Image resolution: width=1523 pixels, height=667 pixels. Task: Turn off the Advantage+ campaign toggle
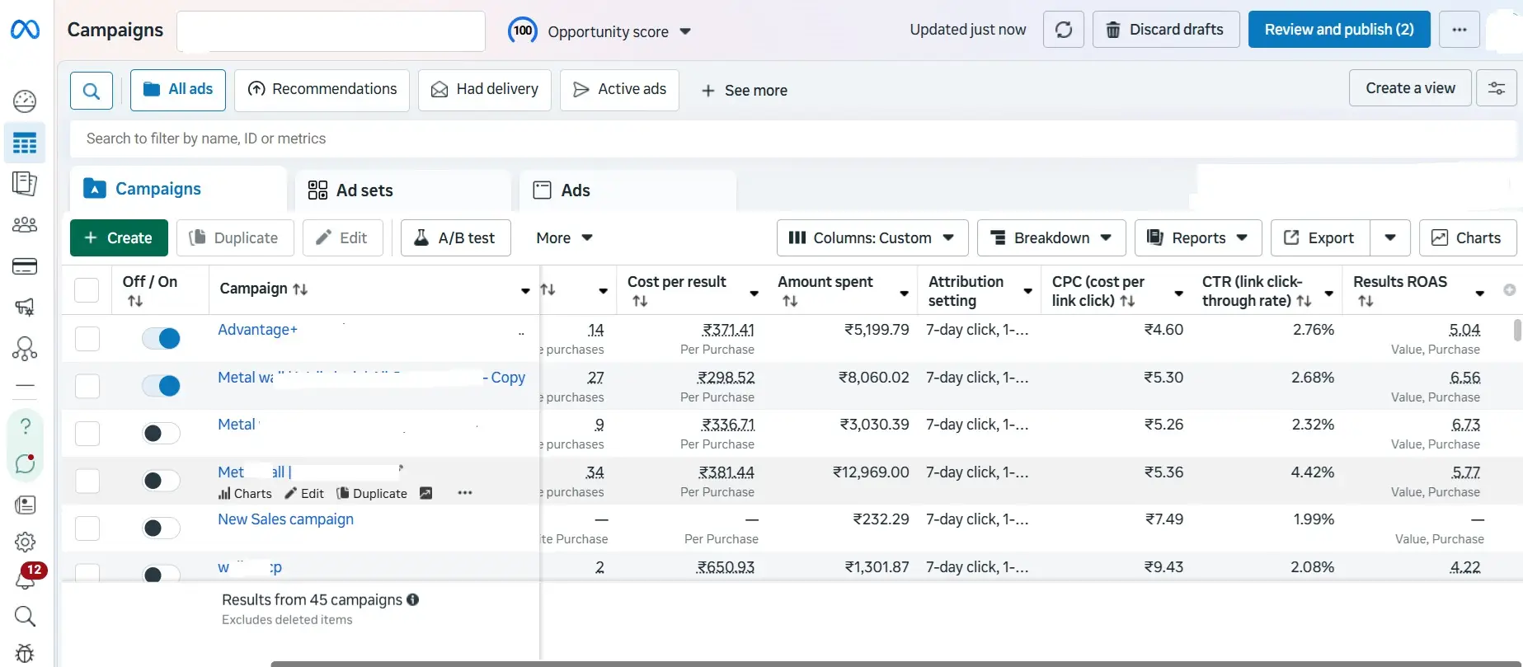[161, 338]
